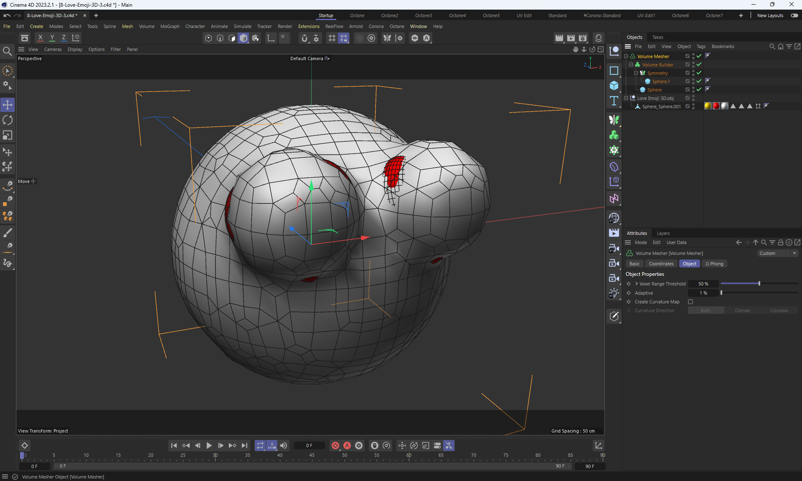The image size is (802, 481).
Task: Toggle X axis lock
Action: pyautogui.click(x=40, y=38)
